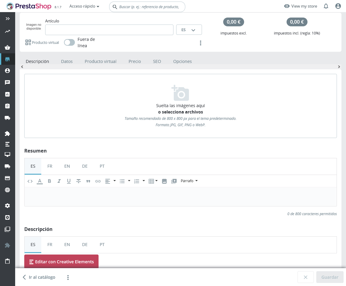Open Shop Parameters gear icon in sidebar
Screen dimensions: 346x286
[8, 205]
